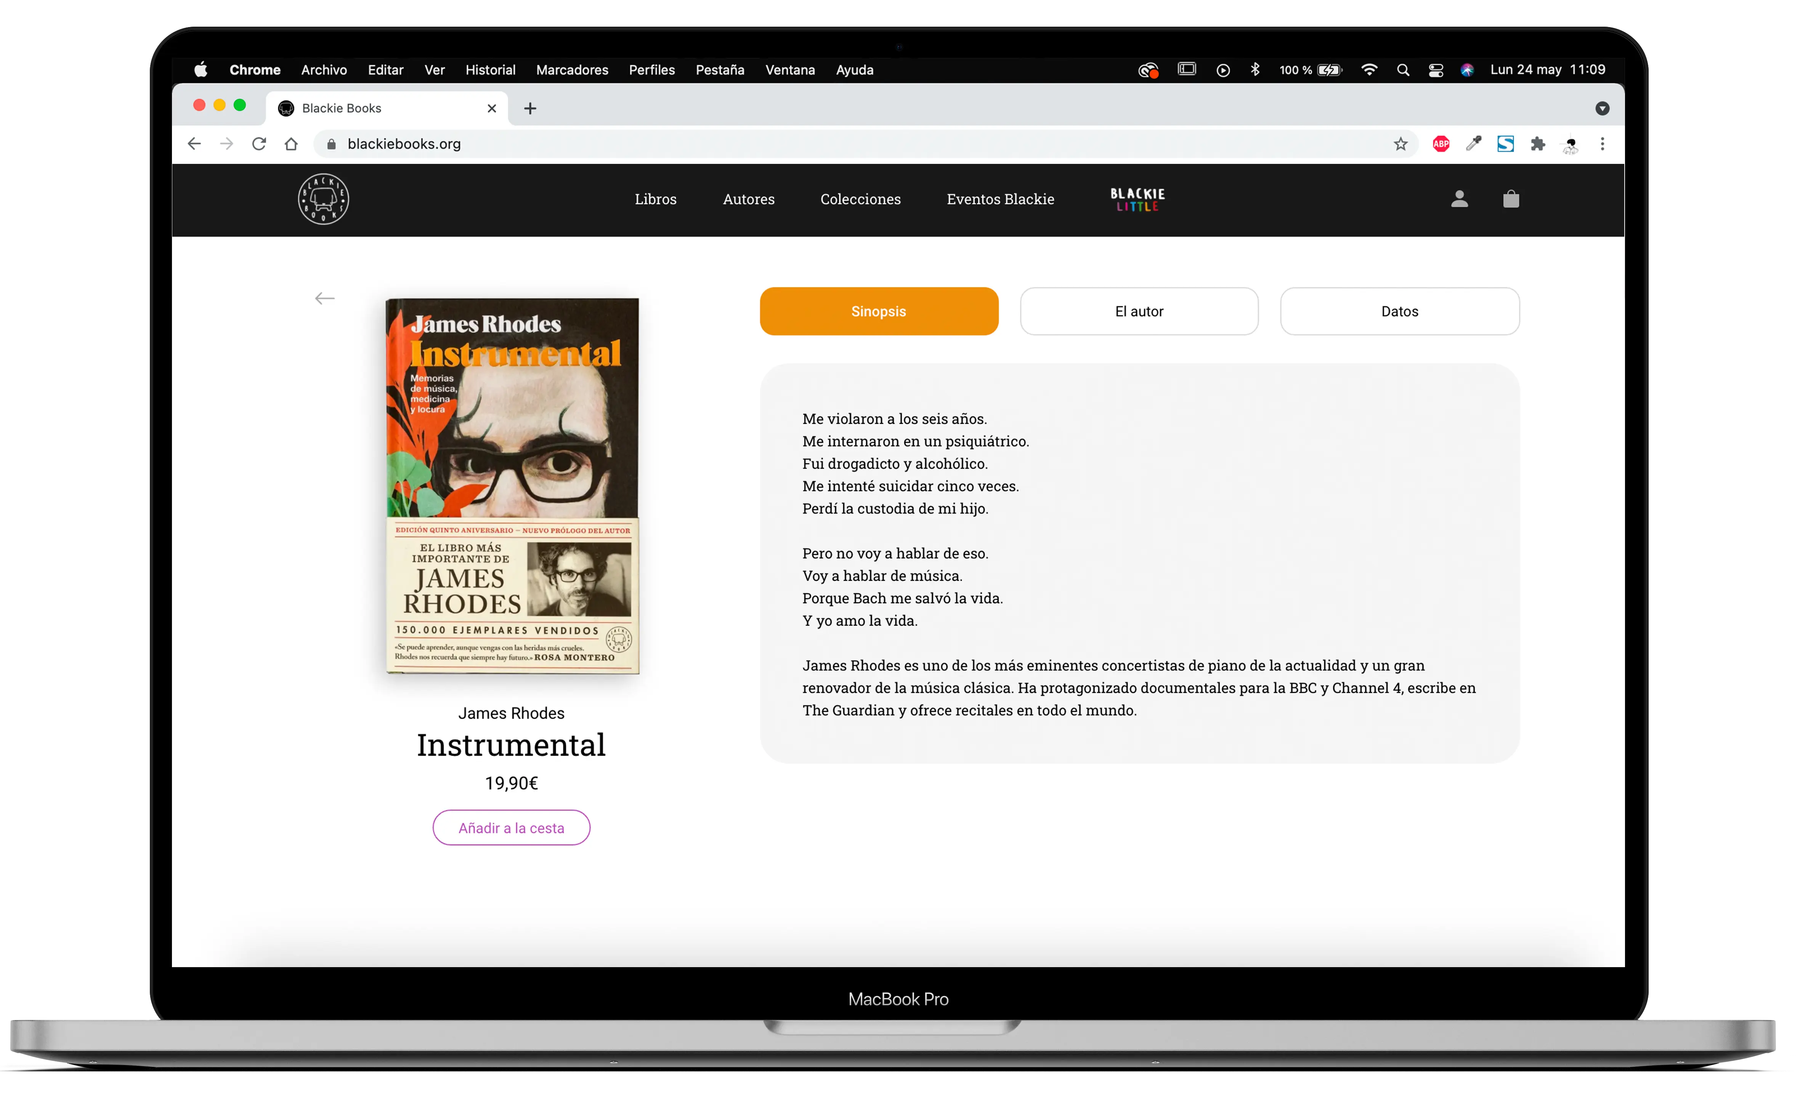Open the AdBlock Plus extension icon
Image resolution: width=1800 pixels, height=1099 pixels.
[x=1441, y=144]
